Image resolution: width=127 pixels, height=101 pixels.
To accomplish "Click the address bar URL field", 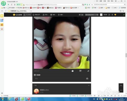I will pos(52,4).
